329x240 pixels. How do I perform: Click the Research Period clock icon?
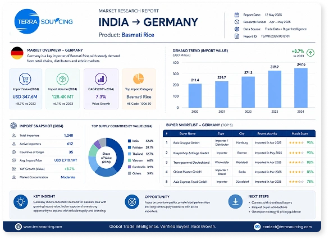[237, 22]
